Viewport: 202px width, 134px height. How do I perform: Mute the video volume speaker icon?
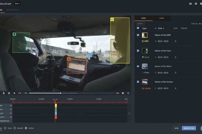point(123,93)
